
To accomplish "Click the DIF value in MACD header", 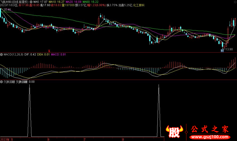I will (x=30, y=55).
